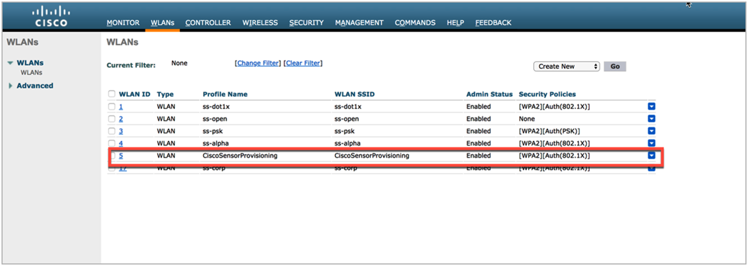This screenshot has width=748, height=266.
Task: Expand the Advanced sidebar section
Action: pyautogui.click(x=10, y=86)
